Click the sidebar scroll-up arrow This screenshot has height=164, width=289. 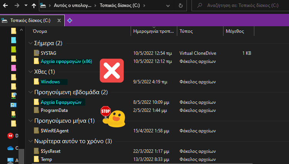coord(21,30)
